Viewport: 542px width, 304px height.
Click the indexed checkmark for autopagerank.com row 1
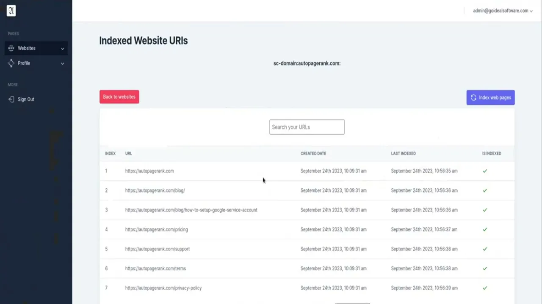coord(485,171)
